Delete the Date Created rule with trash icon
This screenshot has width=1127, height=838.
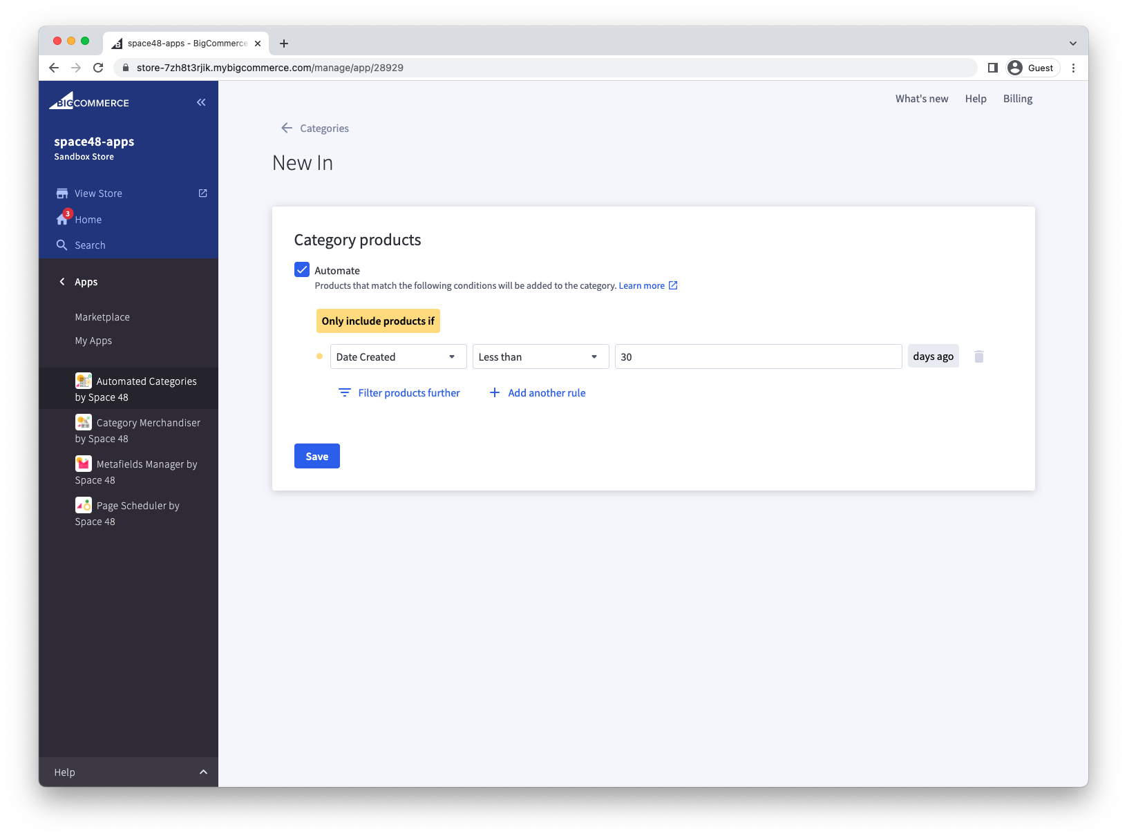[x=979, y=356]
